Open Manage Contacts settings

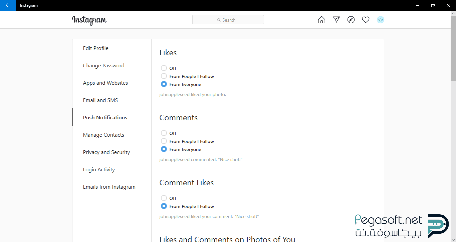pos(112,135)
